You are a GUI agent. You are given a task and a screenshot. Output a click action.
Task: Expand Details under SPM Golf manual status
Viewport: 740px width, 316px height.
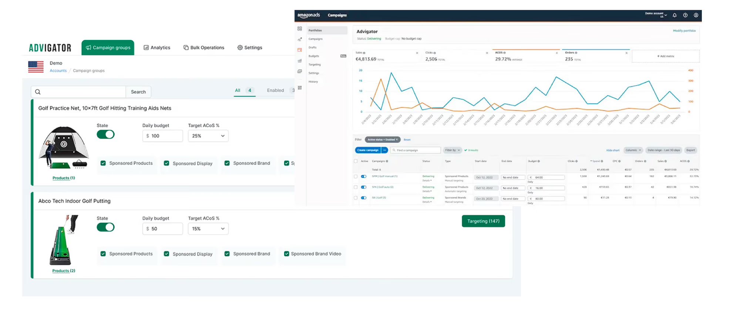point(427,180)
